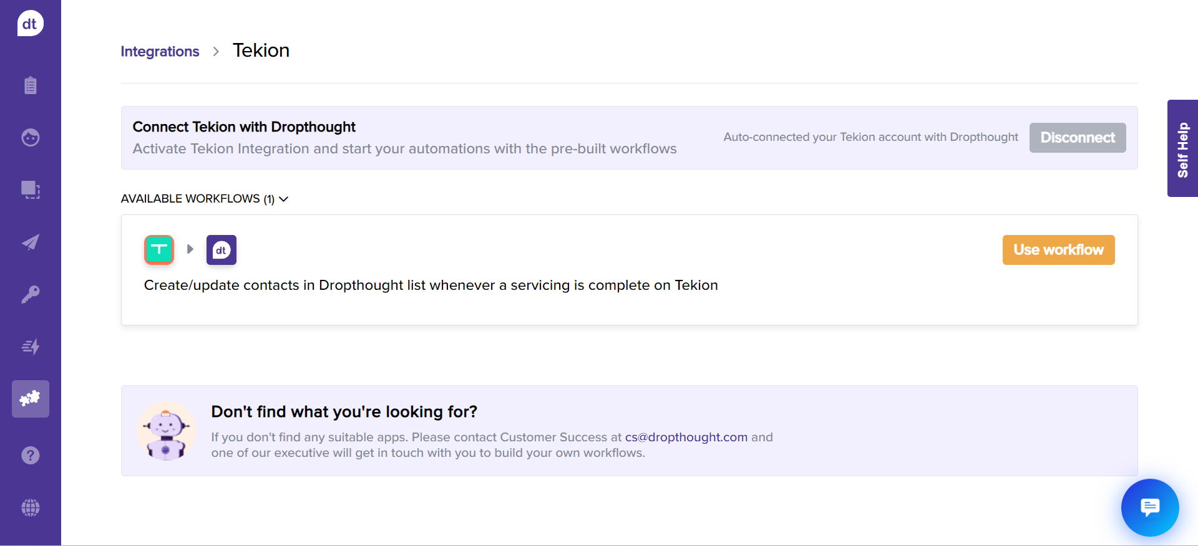
Task: Open the face respondents icon in sidebar
Action: pyautogui.click(x=30, y=137)
